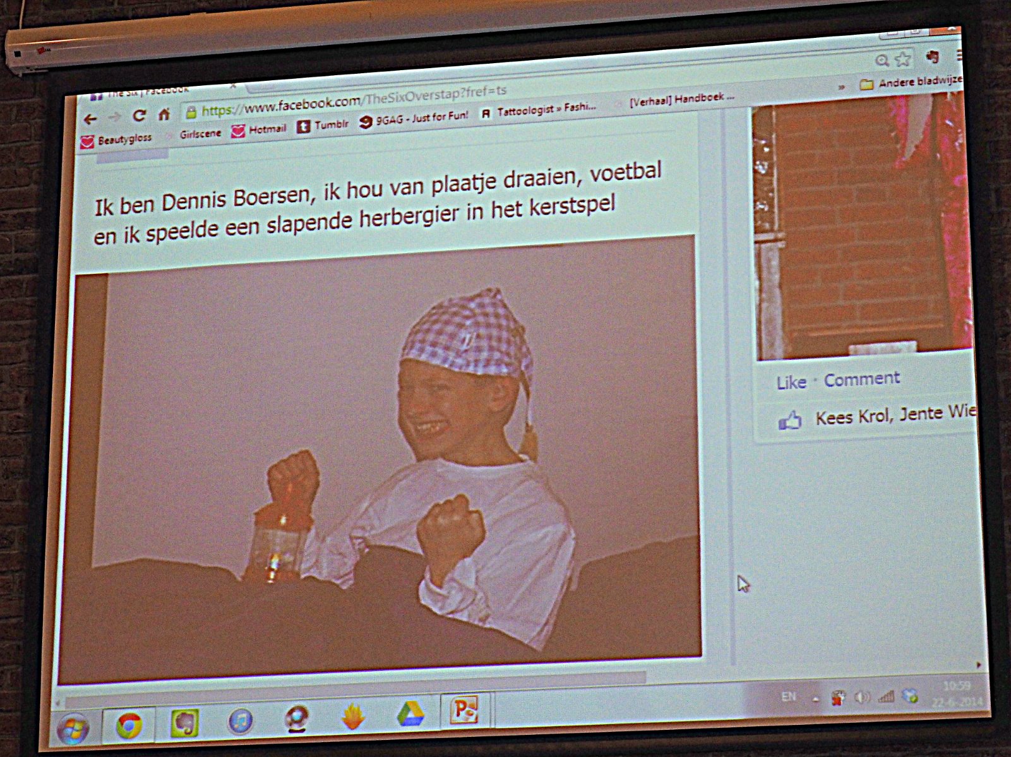Click the zoom magnifier icon in address bar

tap(882, 61)
